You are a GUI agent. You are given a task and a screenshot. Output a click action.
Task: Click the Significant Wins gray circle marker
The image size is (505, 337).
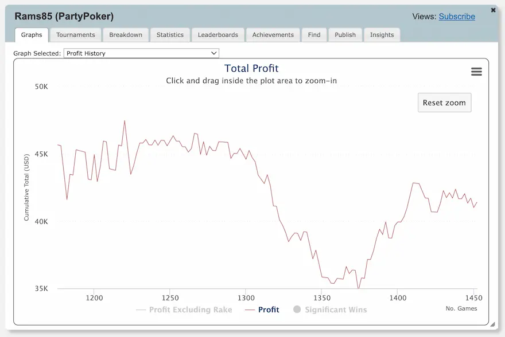[297, 310]
